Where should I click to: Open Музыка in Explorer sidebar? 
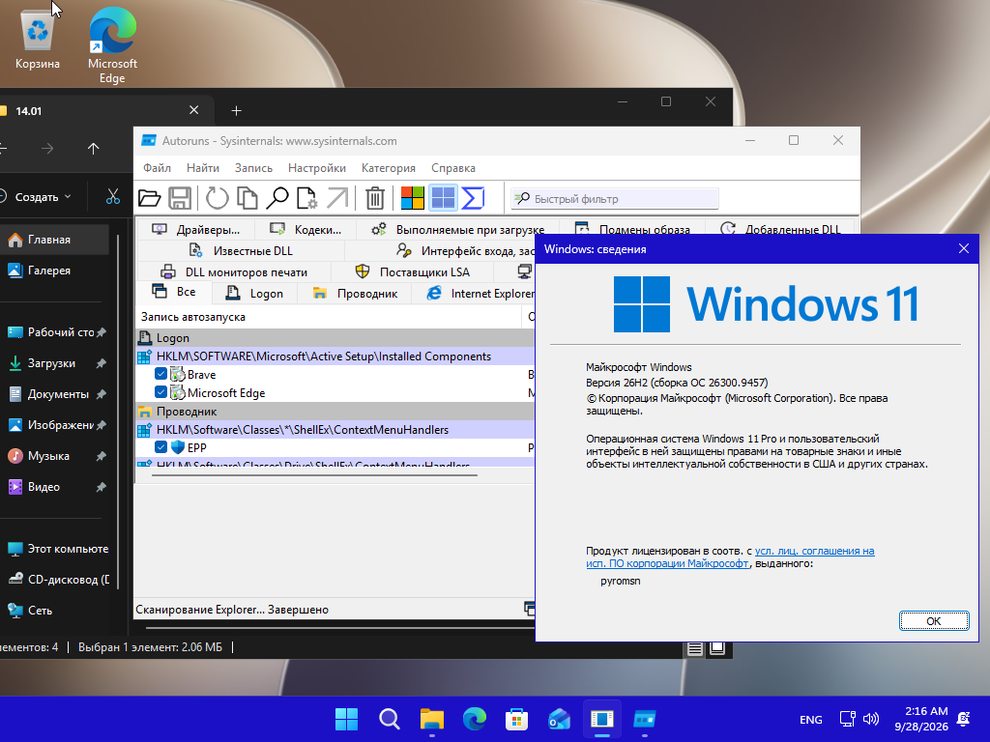[x=55, y=456]
